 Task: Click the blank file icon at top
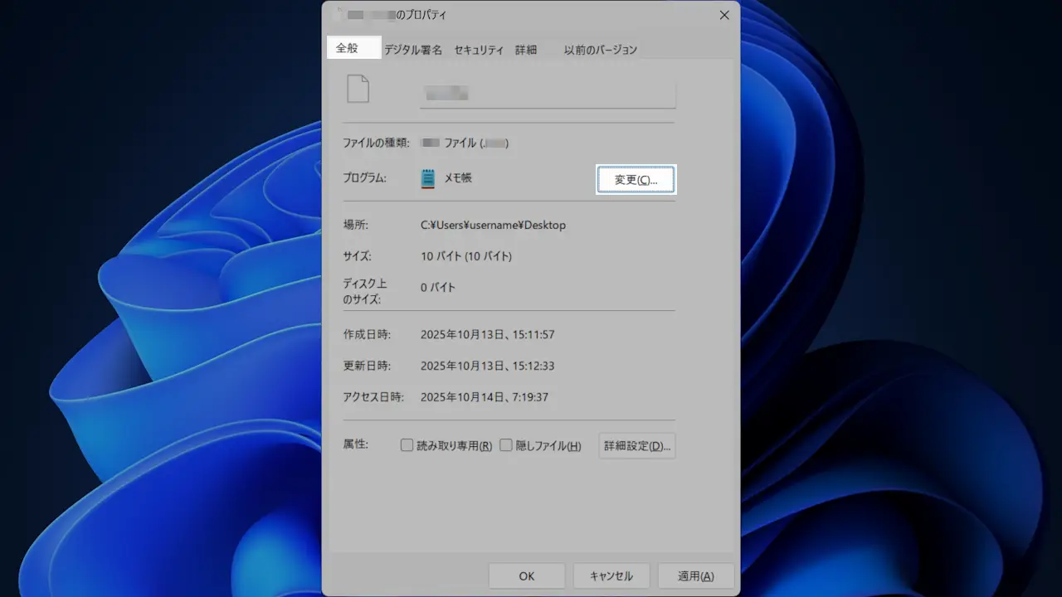358,89
